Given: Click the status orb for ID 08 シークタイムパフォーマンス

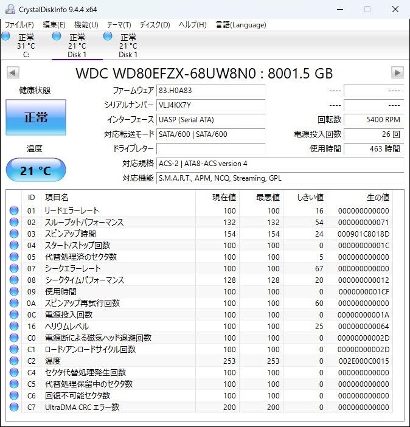Looking at the screenshot, I should 14,280.
